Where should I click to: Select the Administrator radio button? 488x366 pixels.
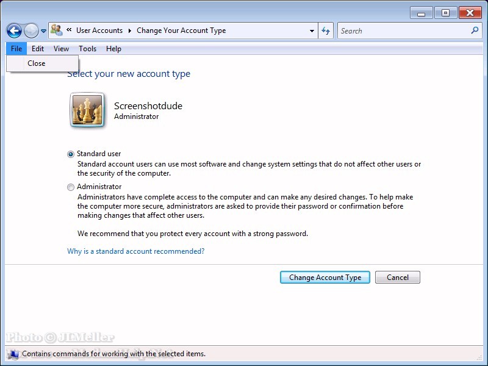click(71, 187)
